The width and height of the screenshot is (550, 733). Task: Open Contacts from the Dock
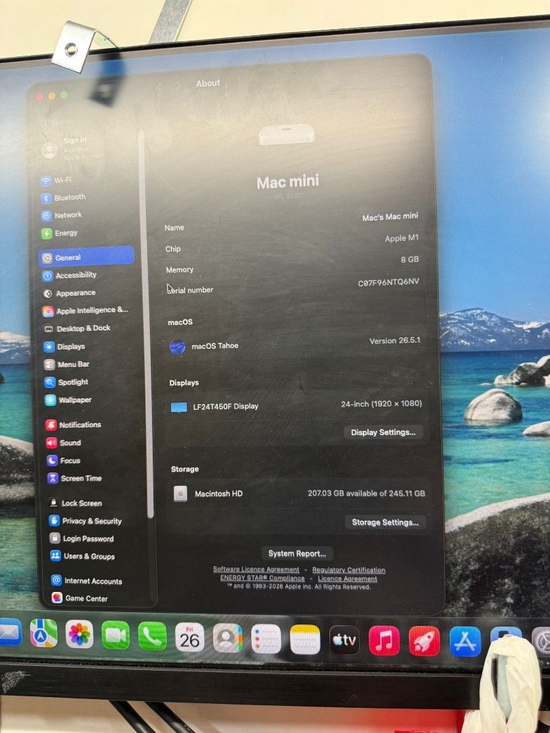(227, 638)
